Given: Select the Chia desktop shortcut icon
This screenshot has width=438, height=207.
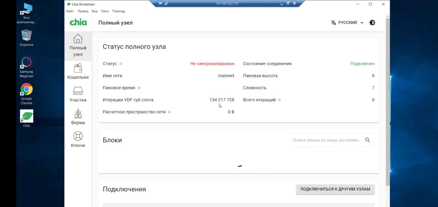Looking at the screenshot, I should tap(26, 119).
